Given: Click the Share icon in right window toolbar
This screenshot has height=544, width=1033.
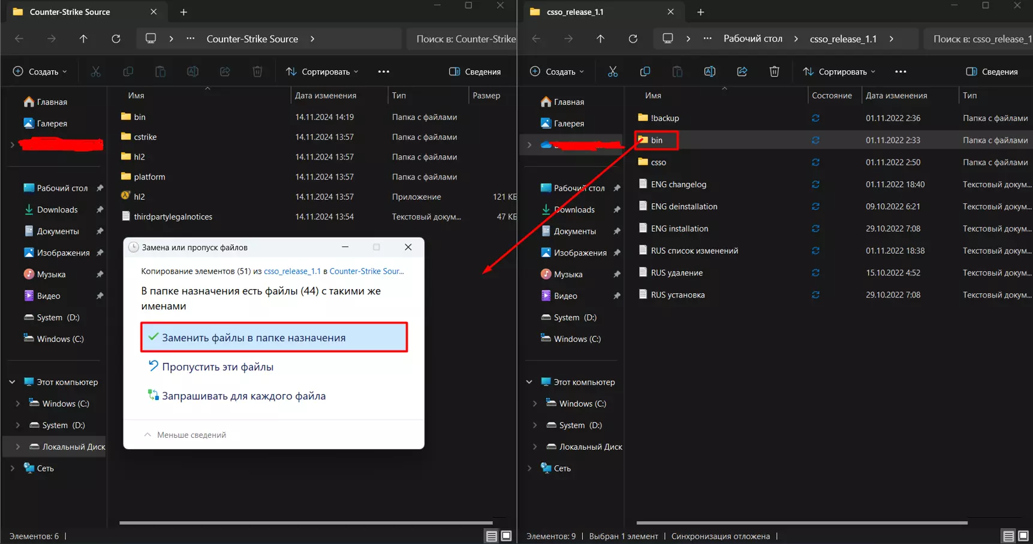Looking at the screenshot, I should pos(742,71).
